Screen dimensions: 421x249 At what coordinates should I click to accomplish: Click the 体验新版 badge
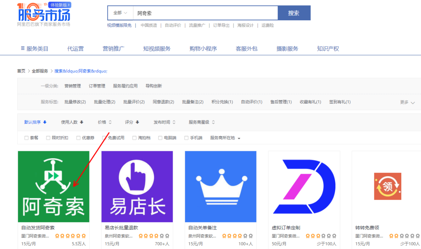59,5
